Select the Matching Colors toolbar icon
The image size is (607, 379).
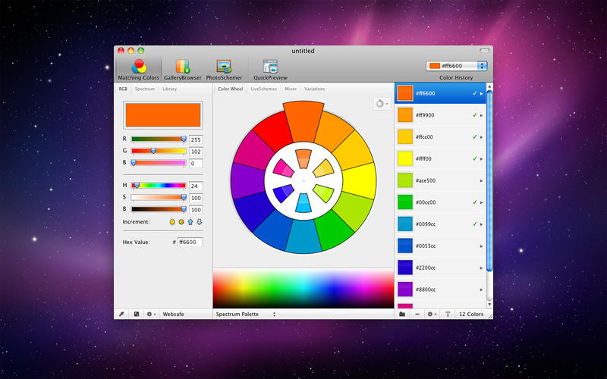point(138,69)
